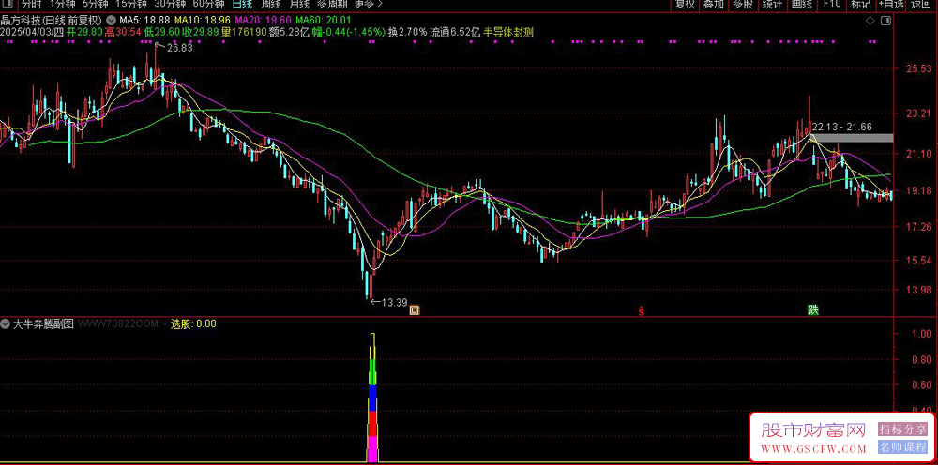The width and height of the screenshot is (938, 465).
Task: Click the 13.39 low price label
Action: click(x=394, y=302)
